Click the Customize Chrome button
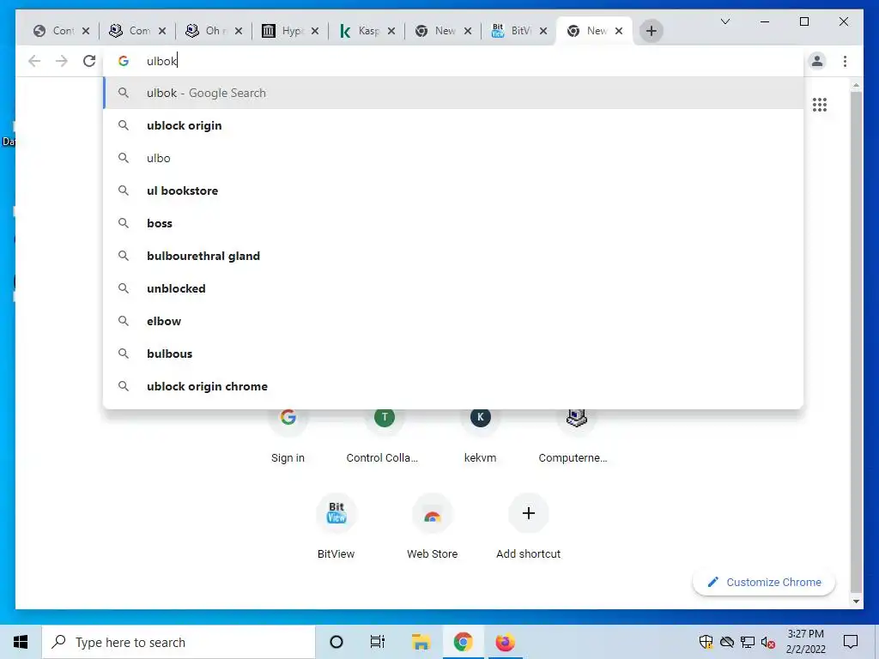This screenshot has height=659, width=879. pos(764,583)
